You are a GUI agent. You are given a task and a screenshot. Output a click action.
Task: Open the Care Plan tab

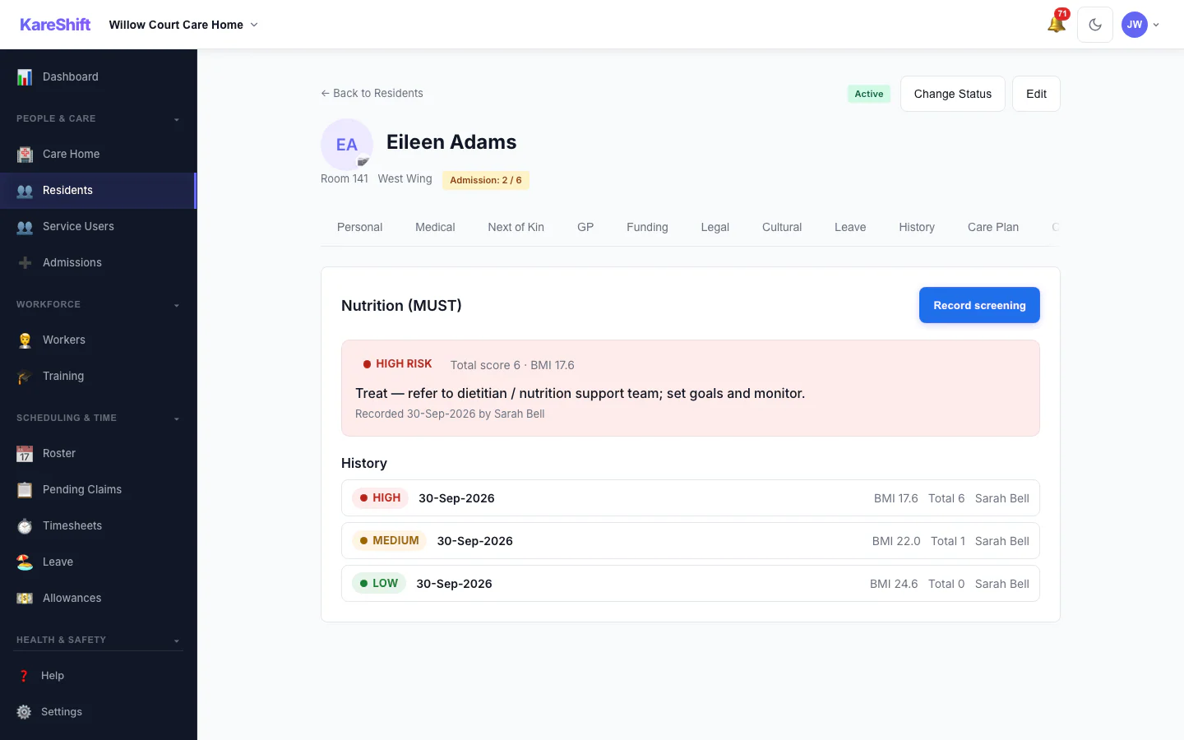(x=993, y=227)
